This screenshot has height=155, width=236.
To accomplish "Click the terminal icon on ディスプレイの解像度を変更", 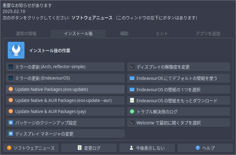I will click(132, 67).
